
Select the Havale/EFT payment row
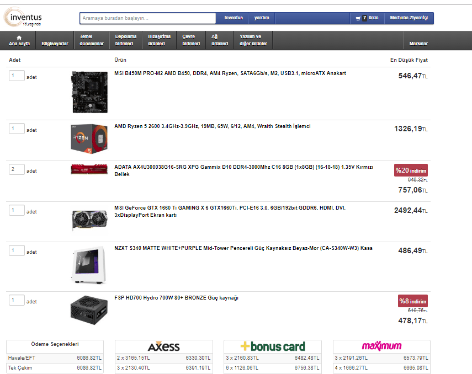[x=55, y=358]
